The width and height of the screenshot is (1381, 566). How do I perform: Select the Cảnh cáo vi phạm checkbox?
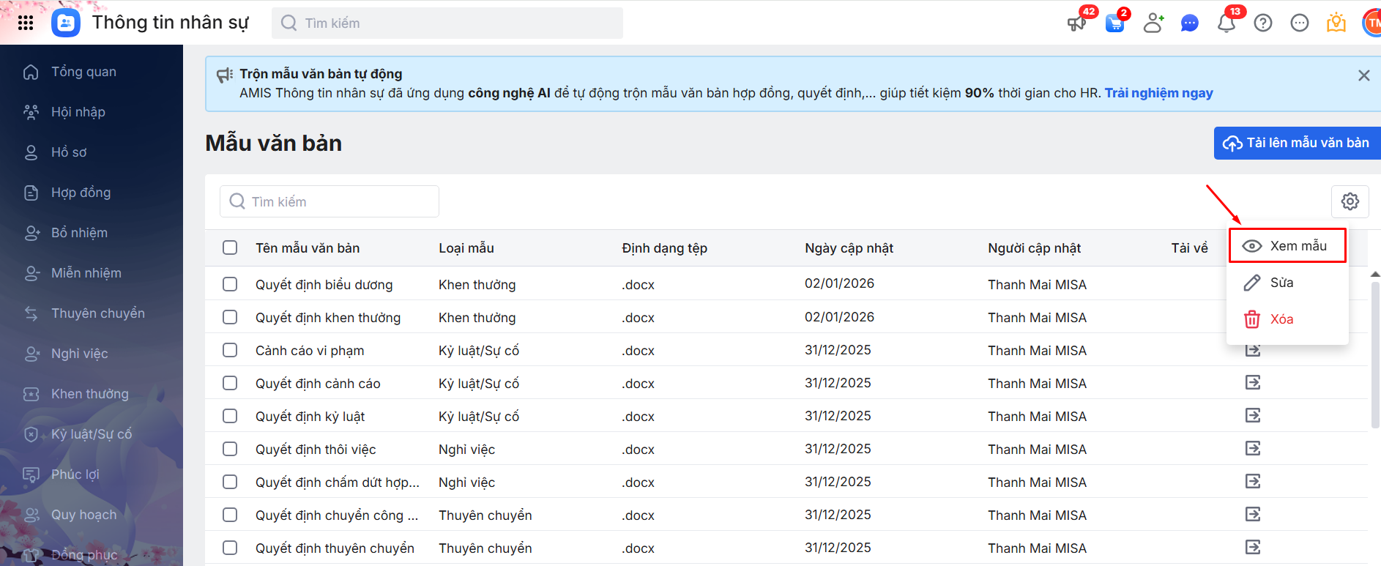(230, 350)
